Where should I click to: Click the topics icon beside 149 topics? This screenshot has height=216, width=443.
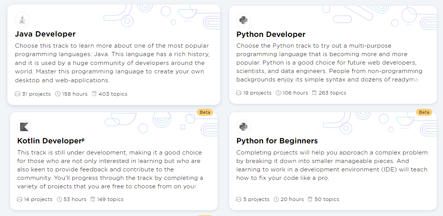pos(93,199)
